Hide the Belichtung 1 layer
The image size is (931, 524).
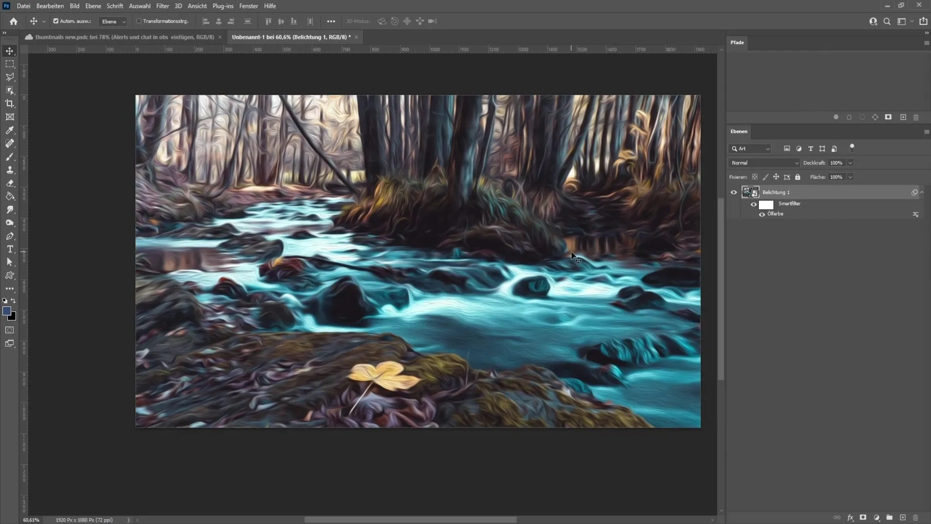[734, 193]
